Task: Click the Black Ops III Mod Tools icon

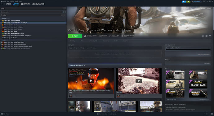Action: pyautogui.click(x=3, y=42)
